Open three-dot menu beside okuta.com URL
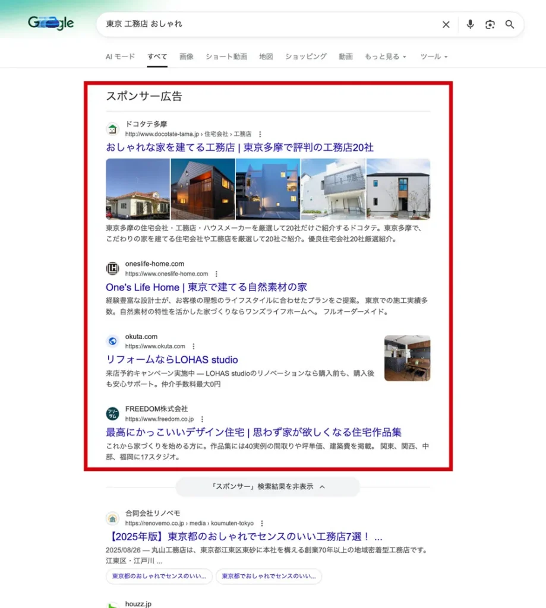 coord(193,346)
